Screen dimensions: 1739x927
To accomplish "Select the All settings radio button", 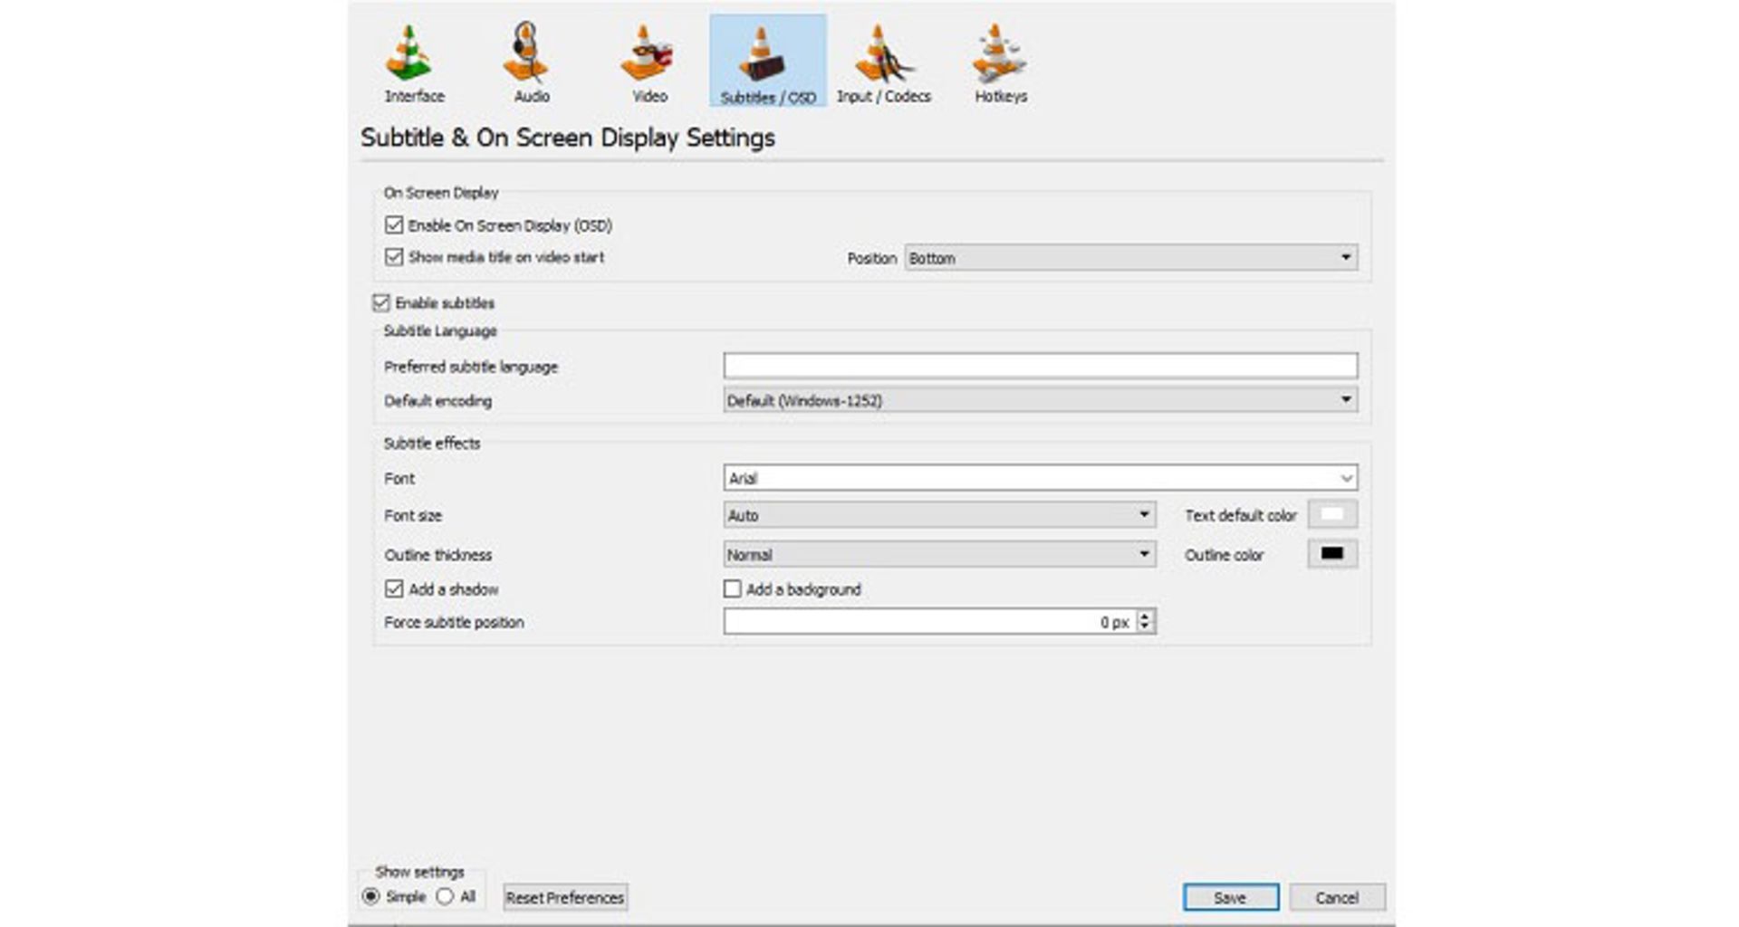I will pyautogui.click(x=446, y=896).
